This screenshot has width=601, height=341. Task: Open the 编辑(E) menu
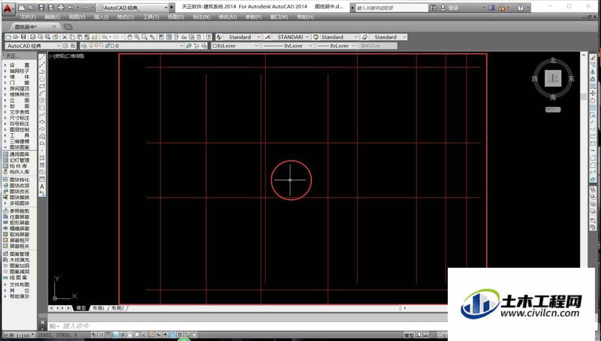tap(52, 17)
